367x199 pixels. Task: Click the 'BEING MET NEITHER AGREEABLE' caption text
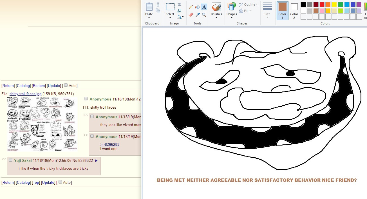257,180
